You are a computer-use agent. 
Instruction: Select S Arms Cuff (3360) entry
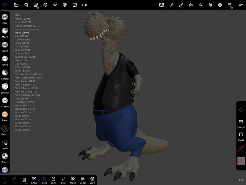[26, 57]
